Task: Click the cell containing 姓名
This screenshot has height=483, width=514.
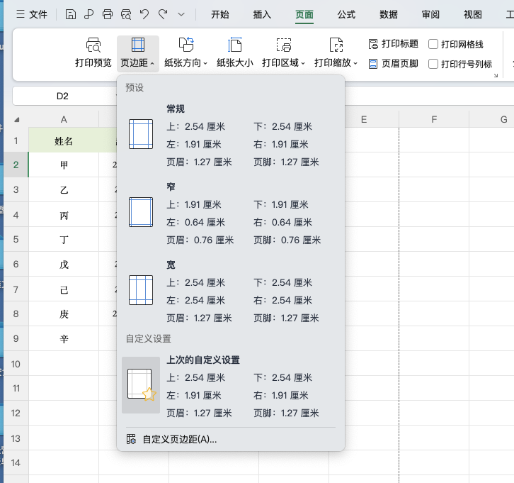Action: tap(64, 141)
